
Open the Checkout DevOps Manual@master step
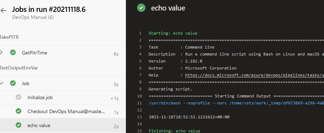click(x=63, y=111)
